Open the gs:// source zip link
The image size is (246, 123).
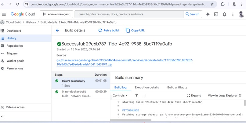tap(125, 62)
